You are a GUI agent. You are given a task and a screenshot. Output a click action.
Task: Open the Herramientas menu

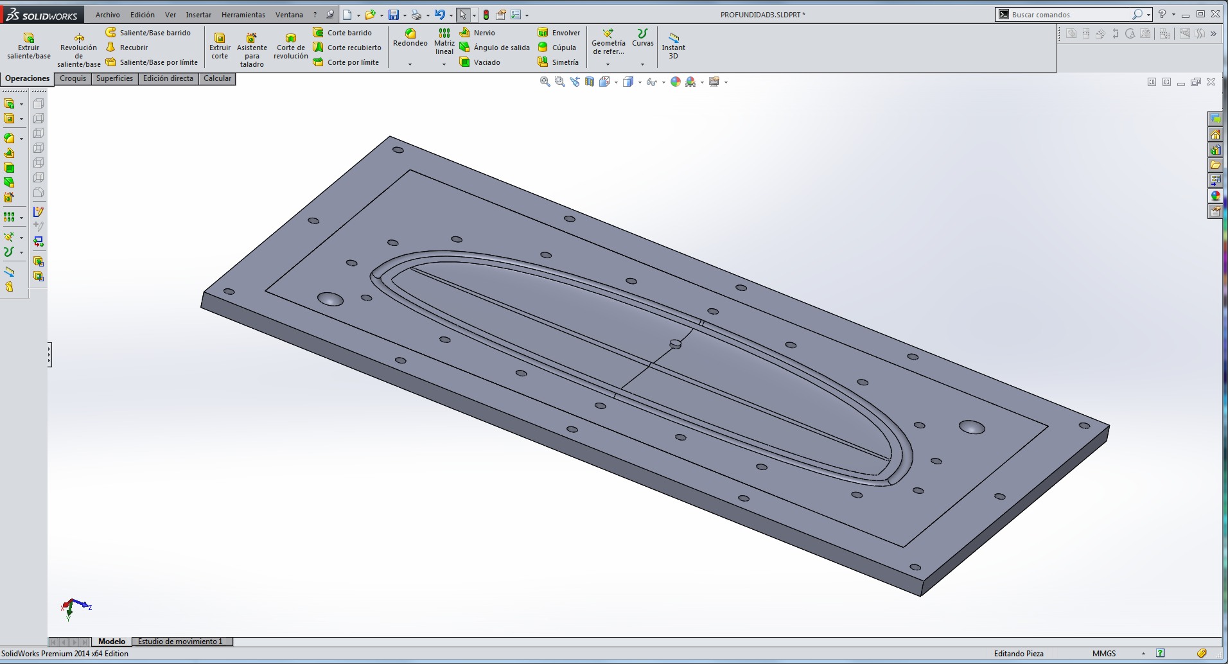pos(243,15)
